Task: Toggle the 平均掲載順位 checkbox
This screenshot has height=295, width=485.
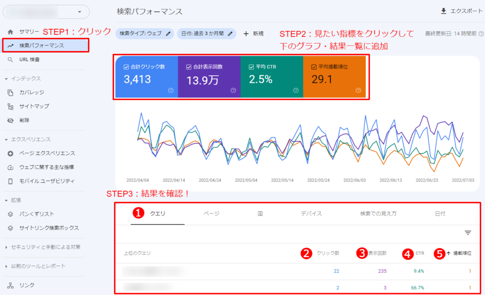Action: click(x=314, y=67)
